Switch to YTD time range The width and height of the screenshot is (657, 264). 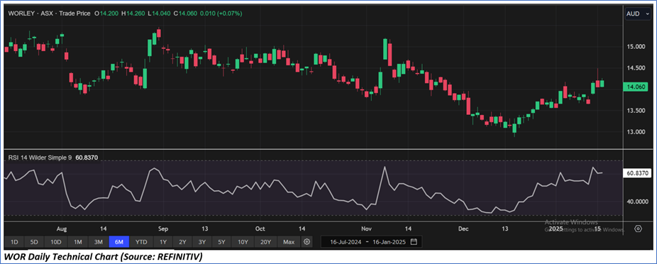tap(141, 242)
